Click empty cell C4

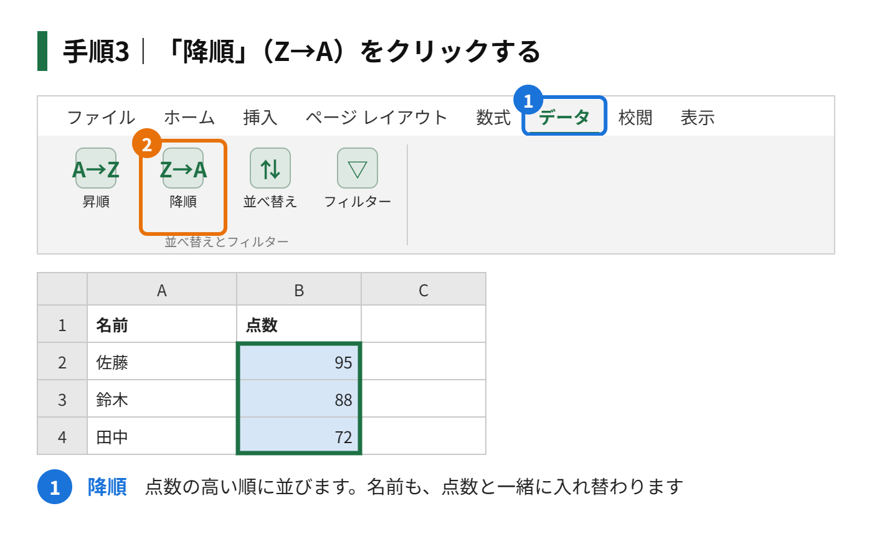424,436
